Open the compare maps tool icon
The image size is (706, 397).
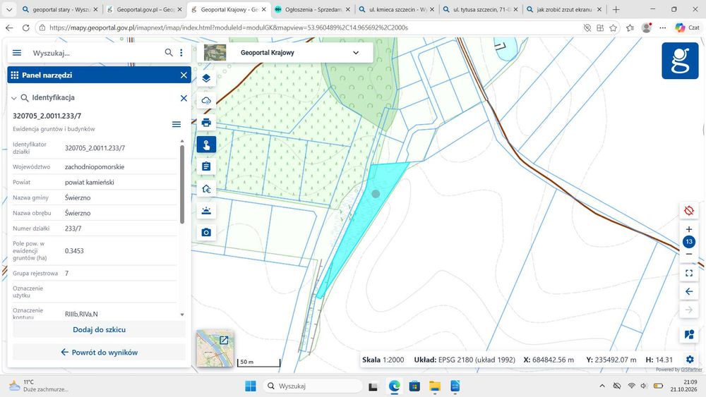tap(688, 334)
